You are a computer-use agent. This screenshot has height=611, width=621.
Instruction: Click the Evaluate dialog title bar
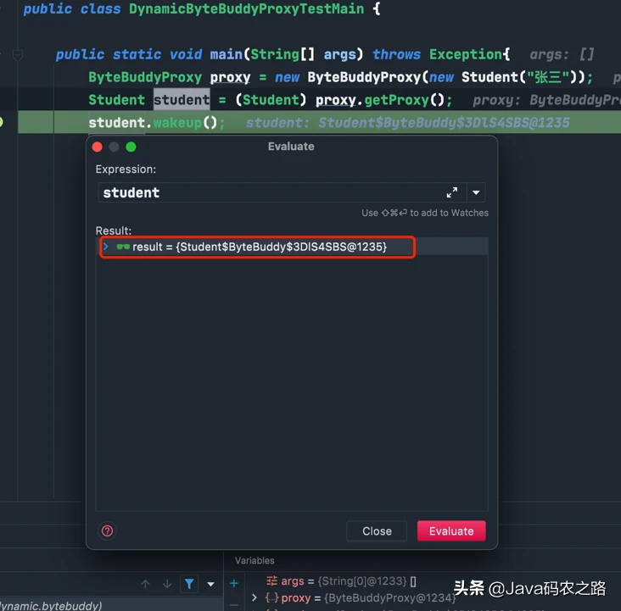pos(291,147)
